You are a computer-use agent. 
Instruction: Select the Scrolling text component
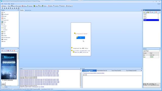5,14
